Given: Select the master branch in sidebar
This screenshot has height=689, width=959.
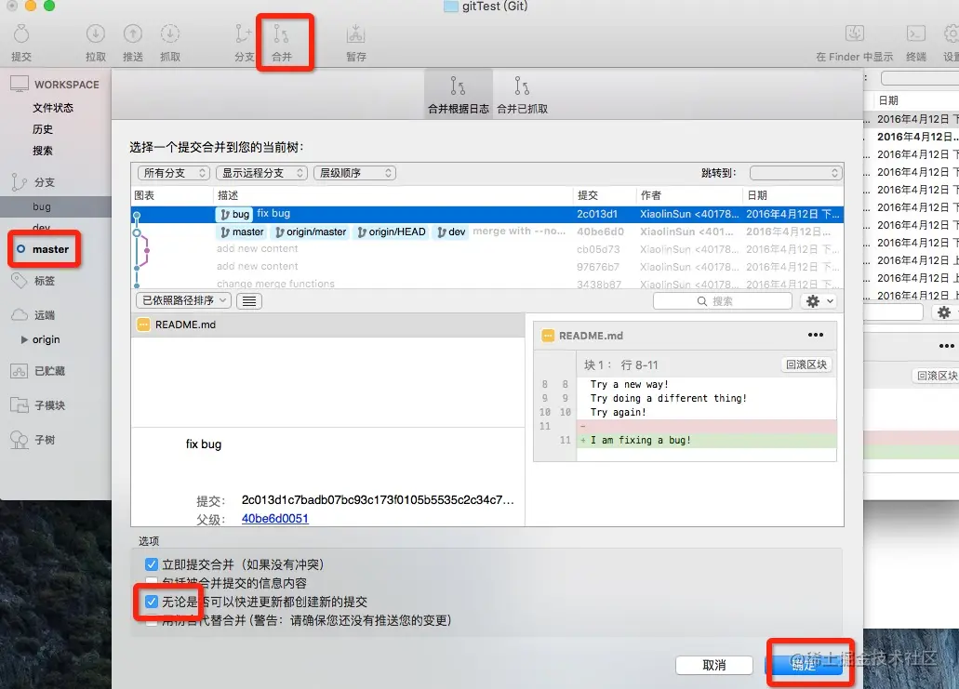Looking at the screenshot, I should tap(50, 249).
